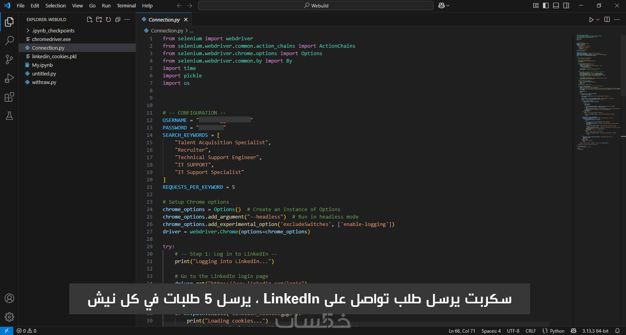The width and height of the screenshot is (626, 335).
Task: Open run options dropdown next to play
Action: pos(598,20)
